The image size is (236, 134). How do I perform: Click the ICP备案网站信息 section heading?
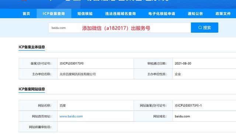[32, 89]
